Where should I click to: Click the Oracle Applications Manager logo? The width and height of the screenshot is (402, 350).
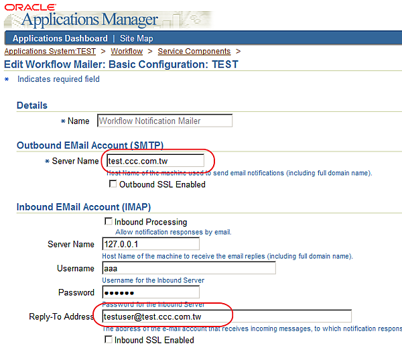tap(108, 16)
